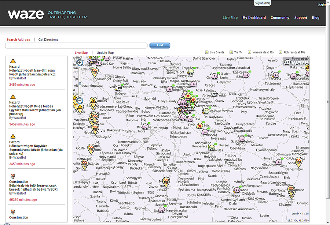Image resolution: width=330 pixels, height=225 pixels.
Task: Click the Waze watermark logo on map
Action: click(x=296, y=62)
